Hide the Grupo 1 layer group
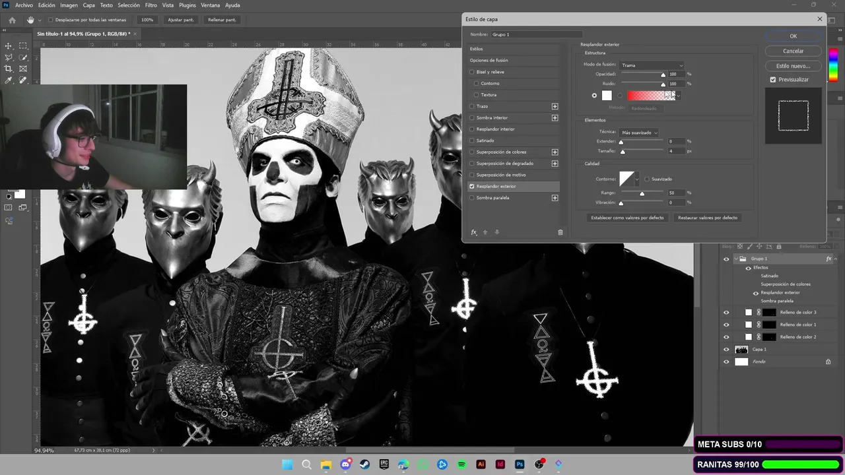Image resolution: width=845 pixels, height=475 pixels. tap(726, 259)
